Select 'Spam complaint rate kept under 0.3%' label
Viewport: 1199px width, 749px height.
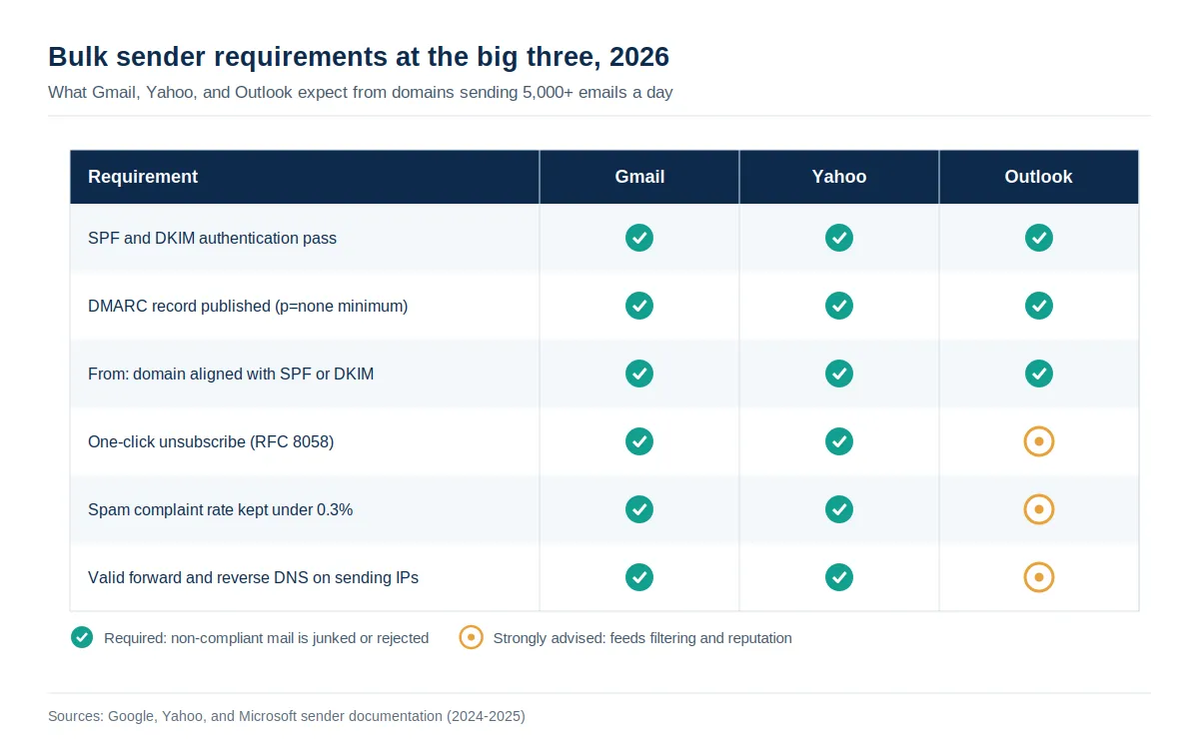220,509
